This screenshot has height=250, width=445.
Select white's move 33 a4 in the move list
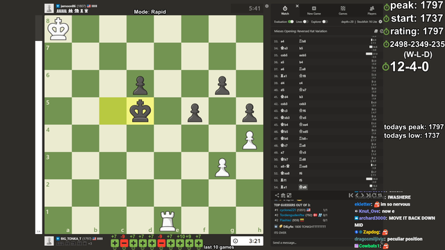(x=282, y=42)
